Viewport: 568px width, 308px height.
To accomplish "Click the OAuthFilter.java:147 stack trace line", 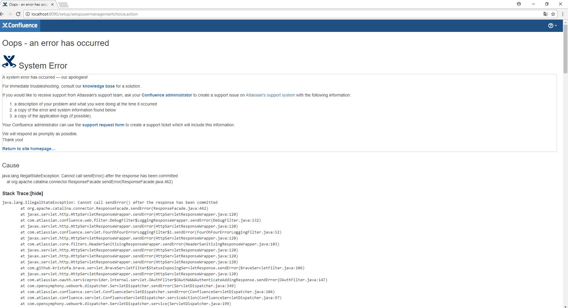I will [x=174, y=280].
